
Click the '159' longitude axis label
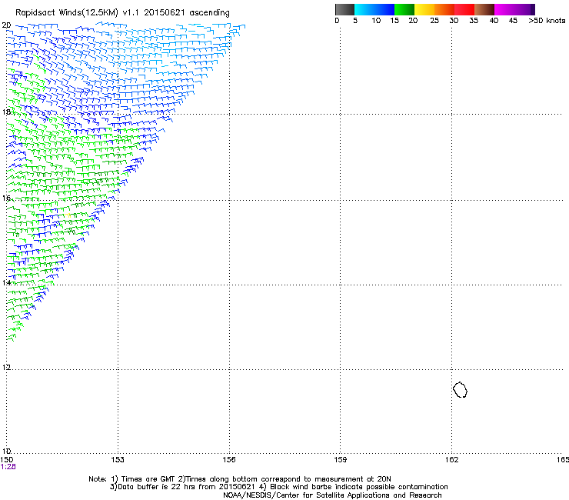click(341, 460)
